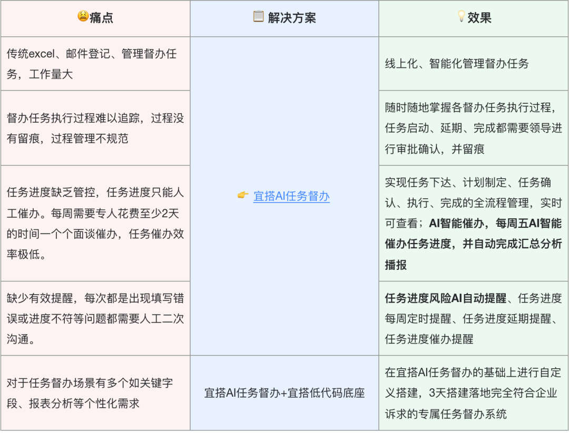Click bold text AI智能催办，每周五AI智能

(x=495, y=224)
